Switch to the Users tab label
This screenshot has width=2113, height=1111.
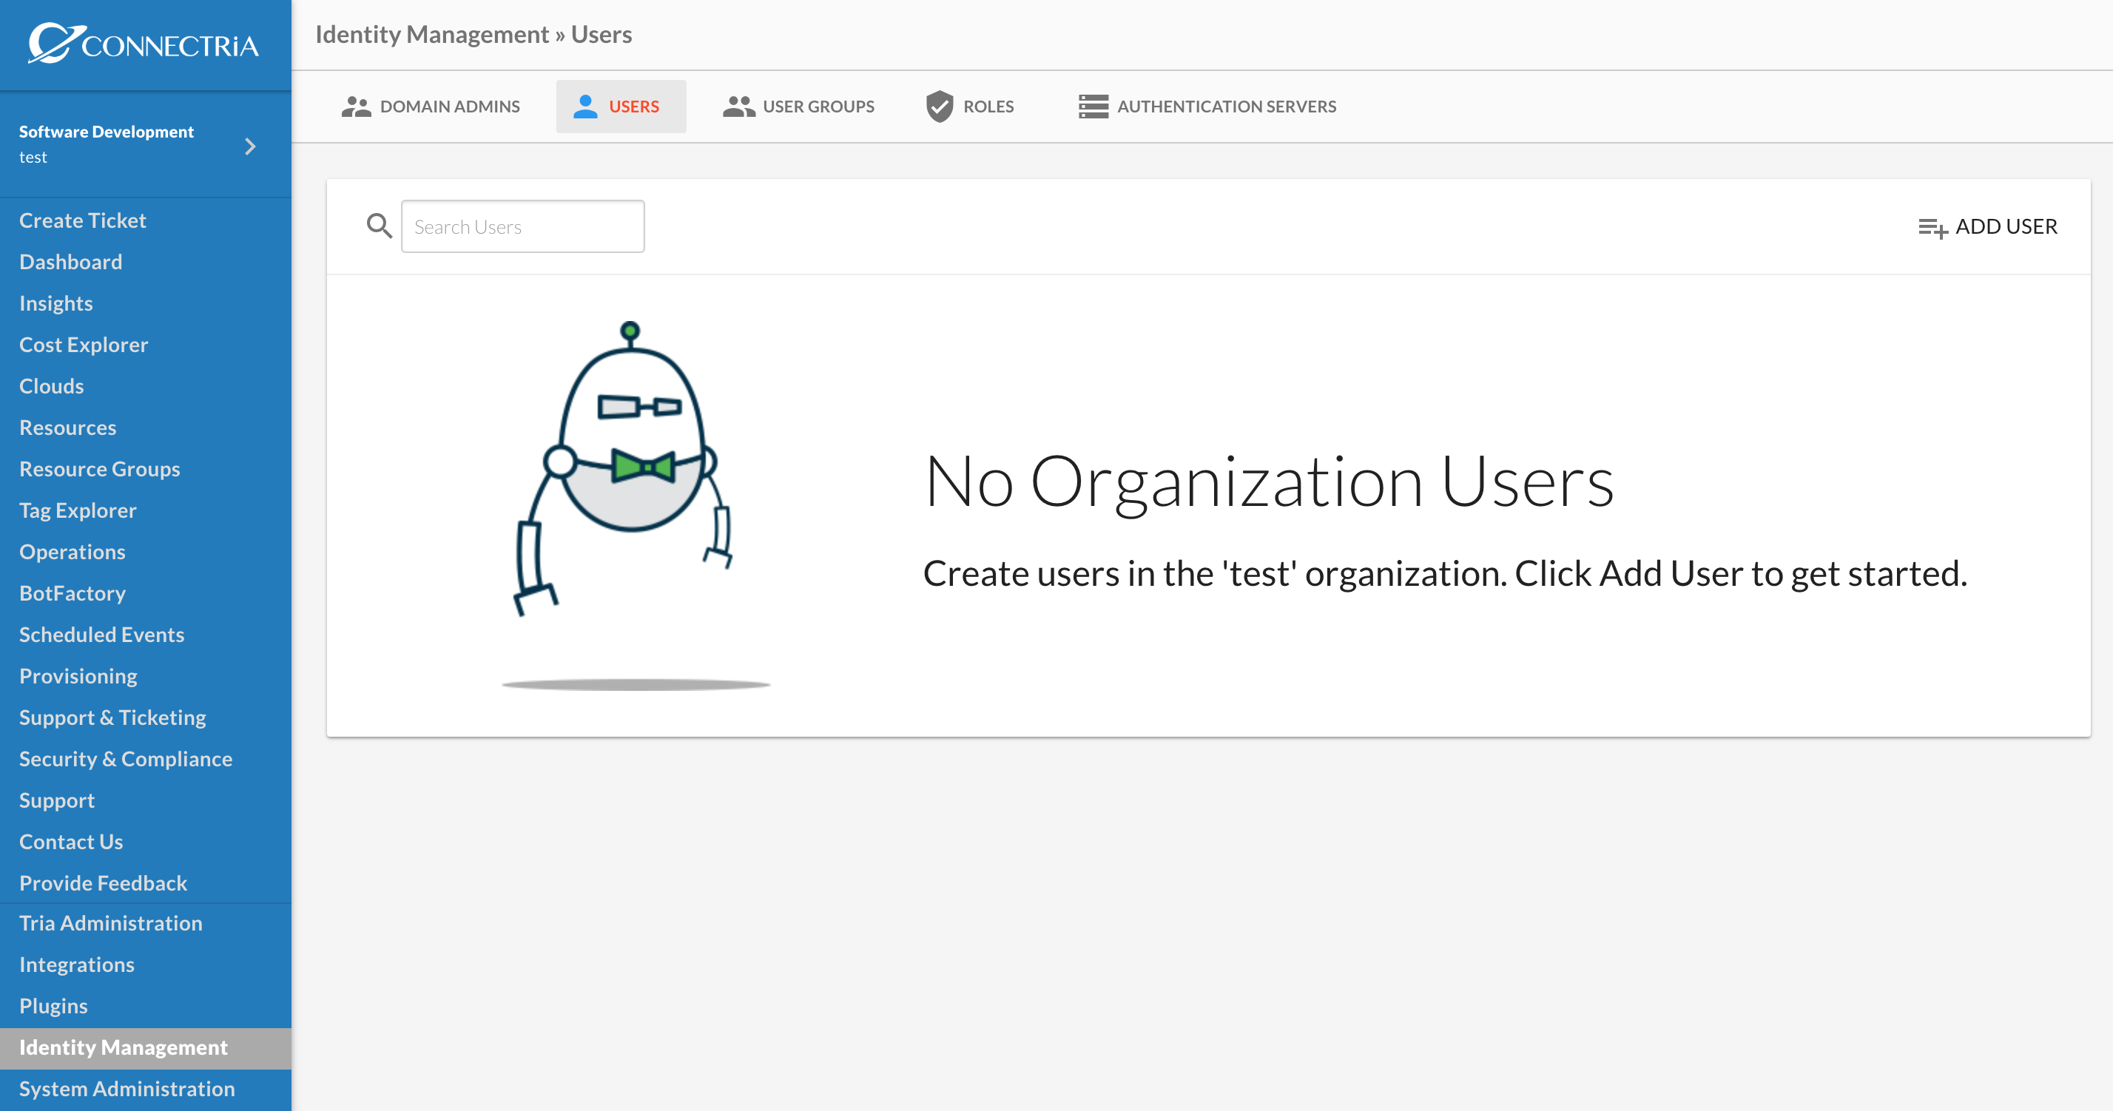(634, 107)
